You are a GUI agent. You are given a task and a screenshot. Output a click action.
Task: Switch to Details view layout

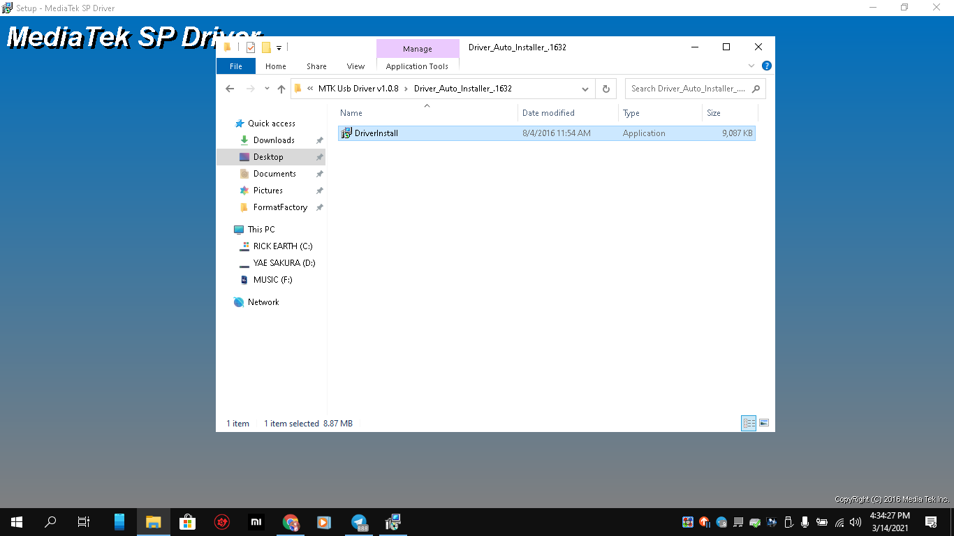pyautogui.click(x=749, y=423)
